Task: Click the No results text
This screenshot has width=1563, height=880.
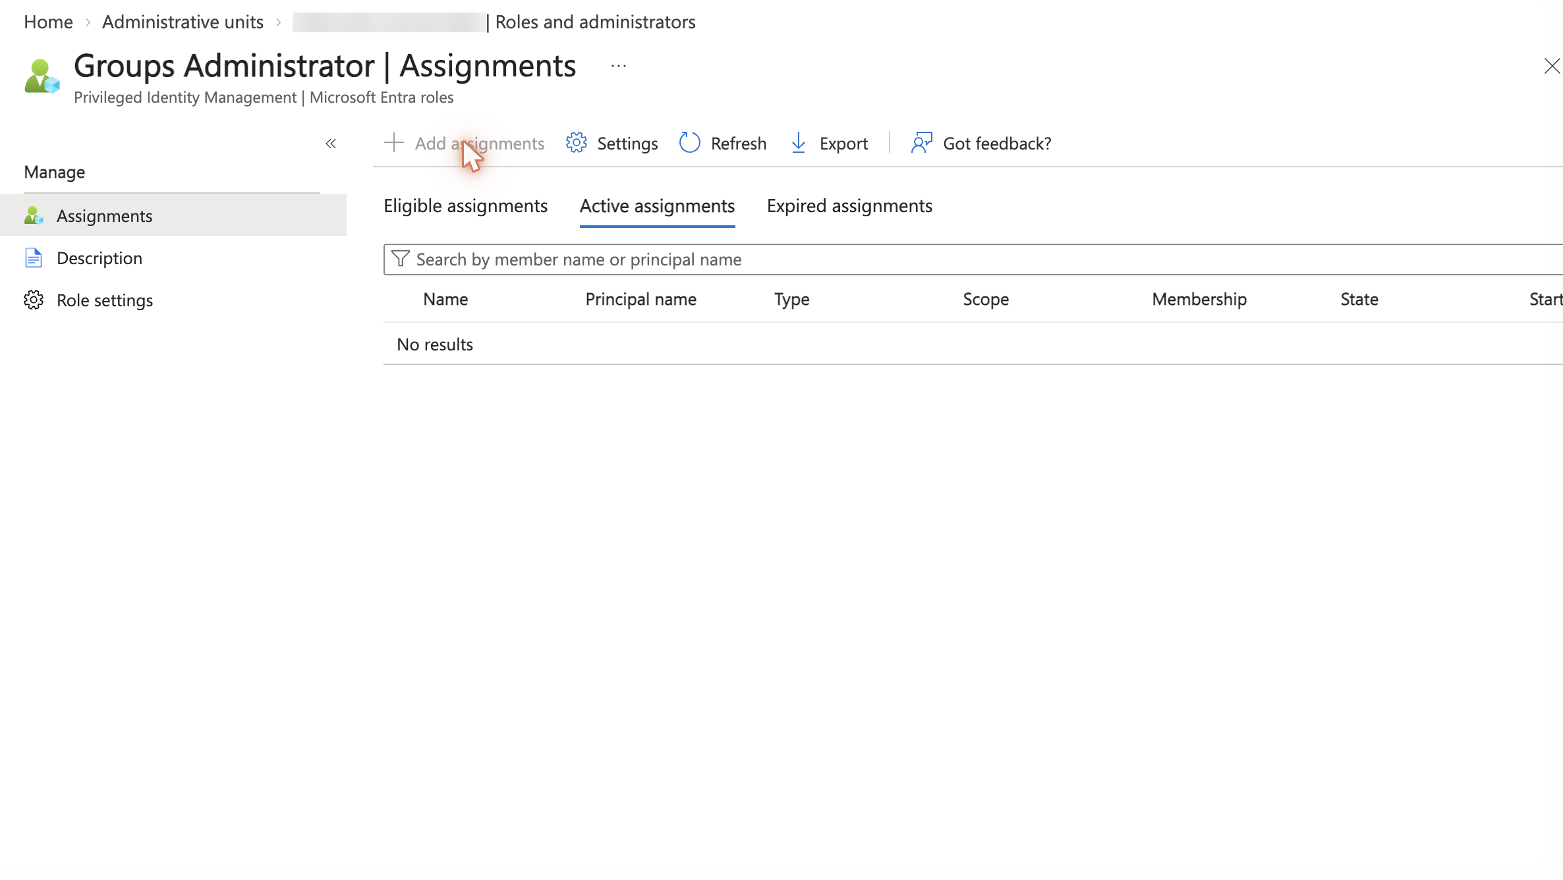Action: coord(435,344)
